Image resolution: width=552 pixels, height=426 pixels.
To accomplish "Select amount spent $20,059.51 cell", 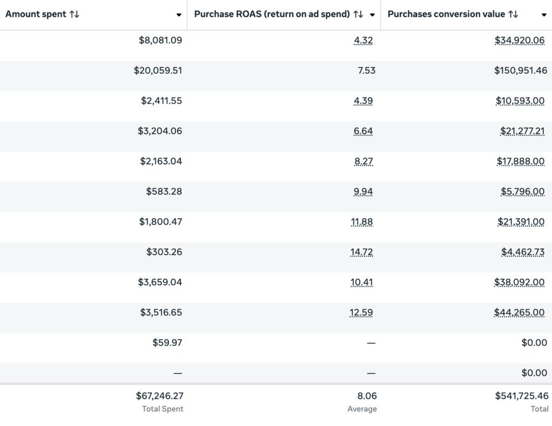I will pyautogui.click(x=158, y=71).
